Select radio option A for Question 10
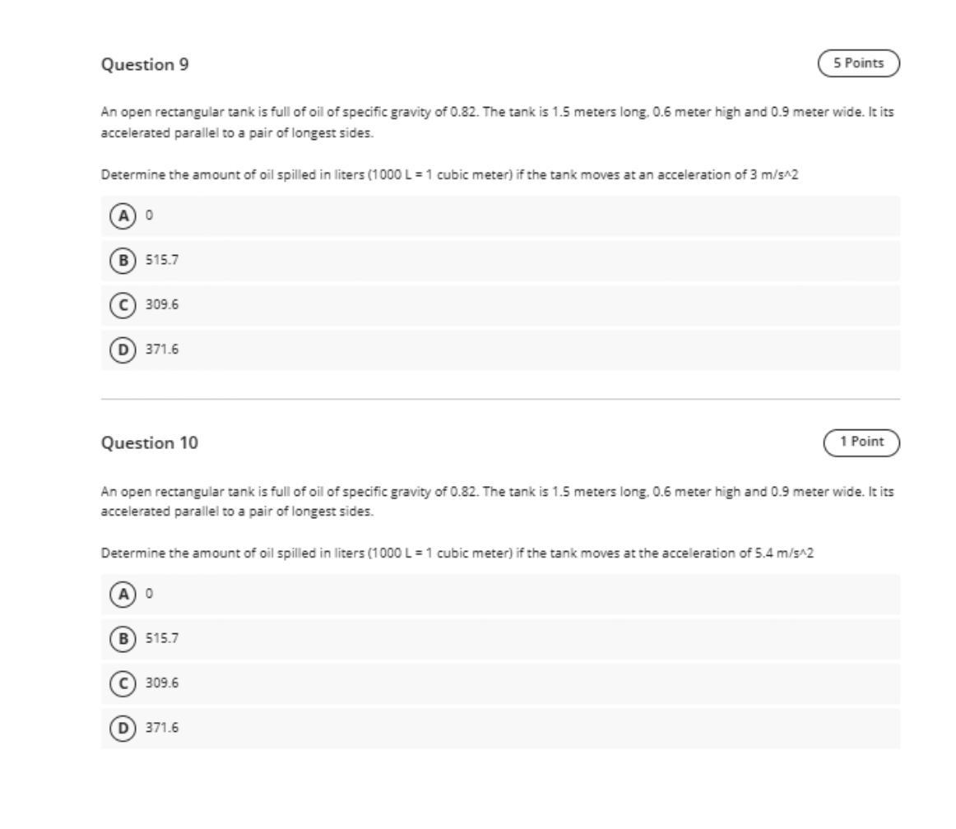956x829 pixels. click(123, 593)
